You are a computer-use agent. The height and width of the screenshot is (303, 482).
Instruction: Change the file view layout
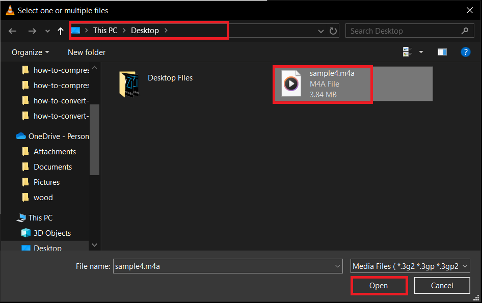(407, 51)
